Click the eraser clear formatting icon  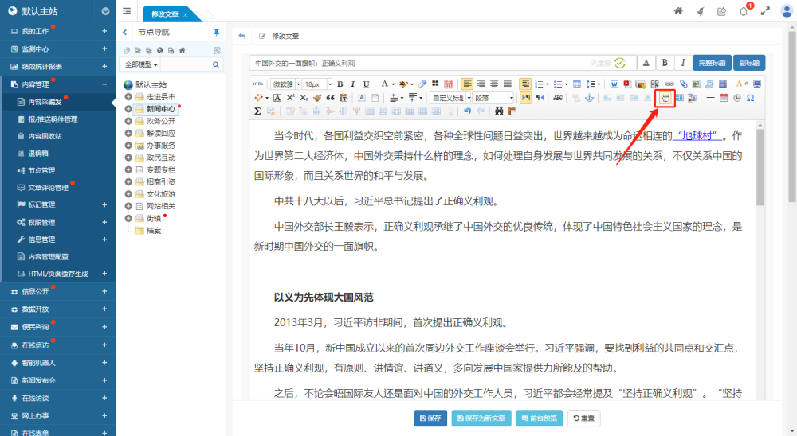click(422, 84)
